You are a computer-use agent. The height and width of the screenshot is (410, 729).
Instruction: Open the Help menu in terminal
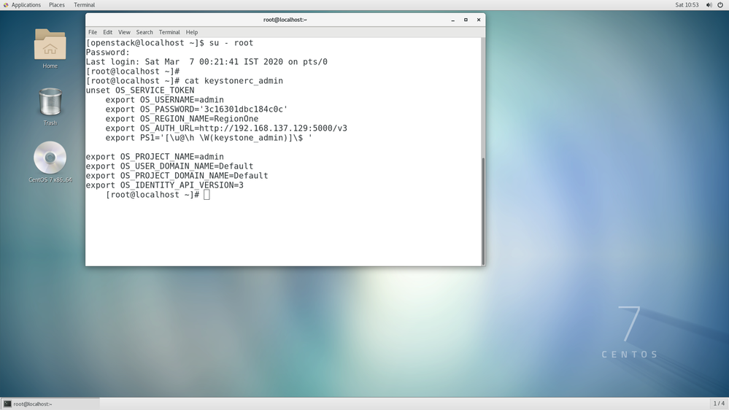point(192,32)
